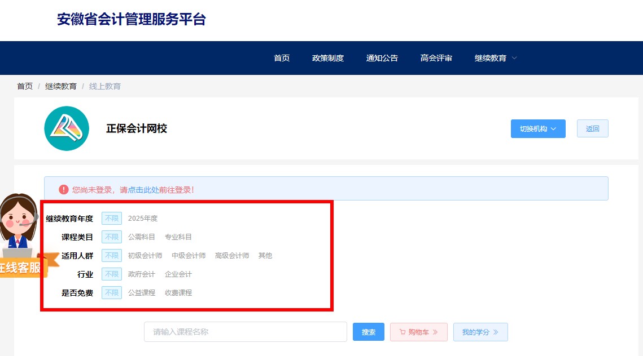
Task: Select the 2025年度 education year filter
Action: 143,218
